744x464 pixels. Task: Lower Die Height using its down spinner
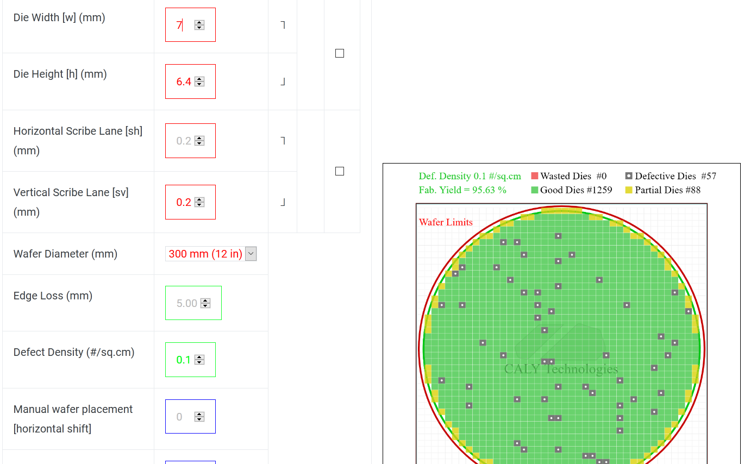click(199, 84)
